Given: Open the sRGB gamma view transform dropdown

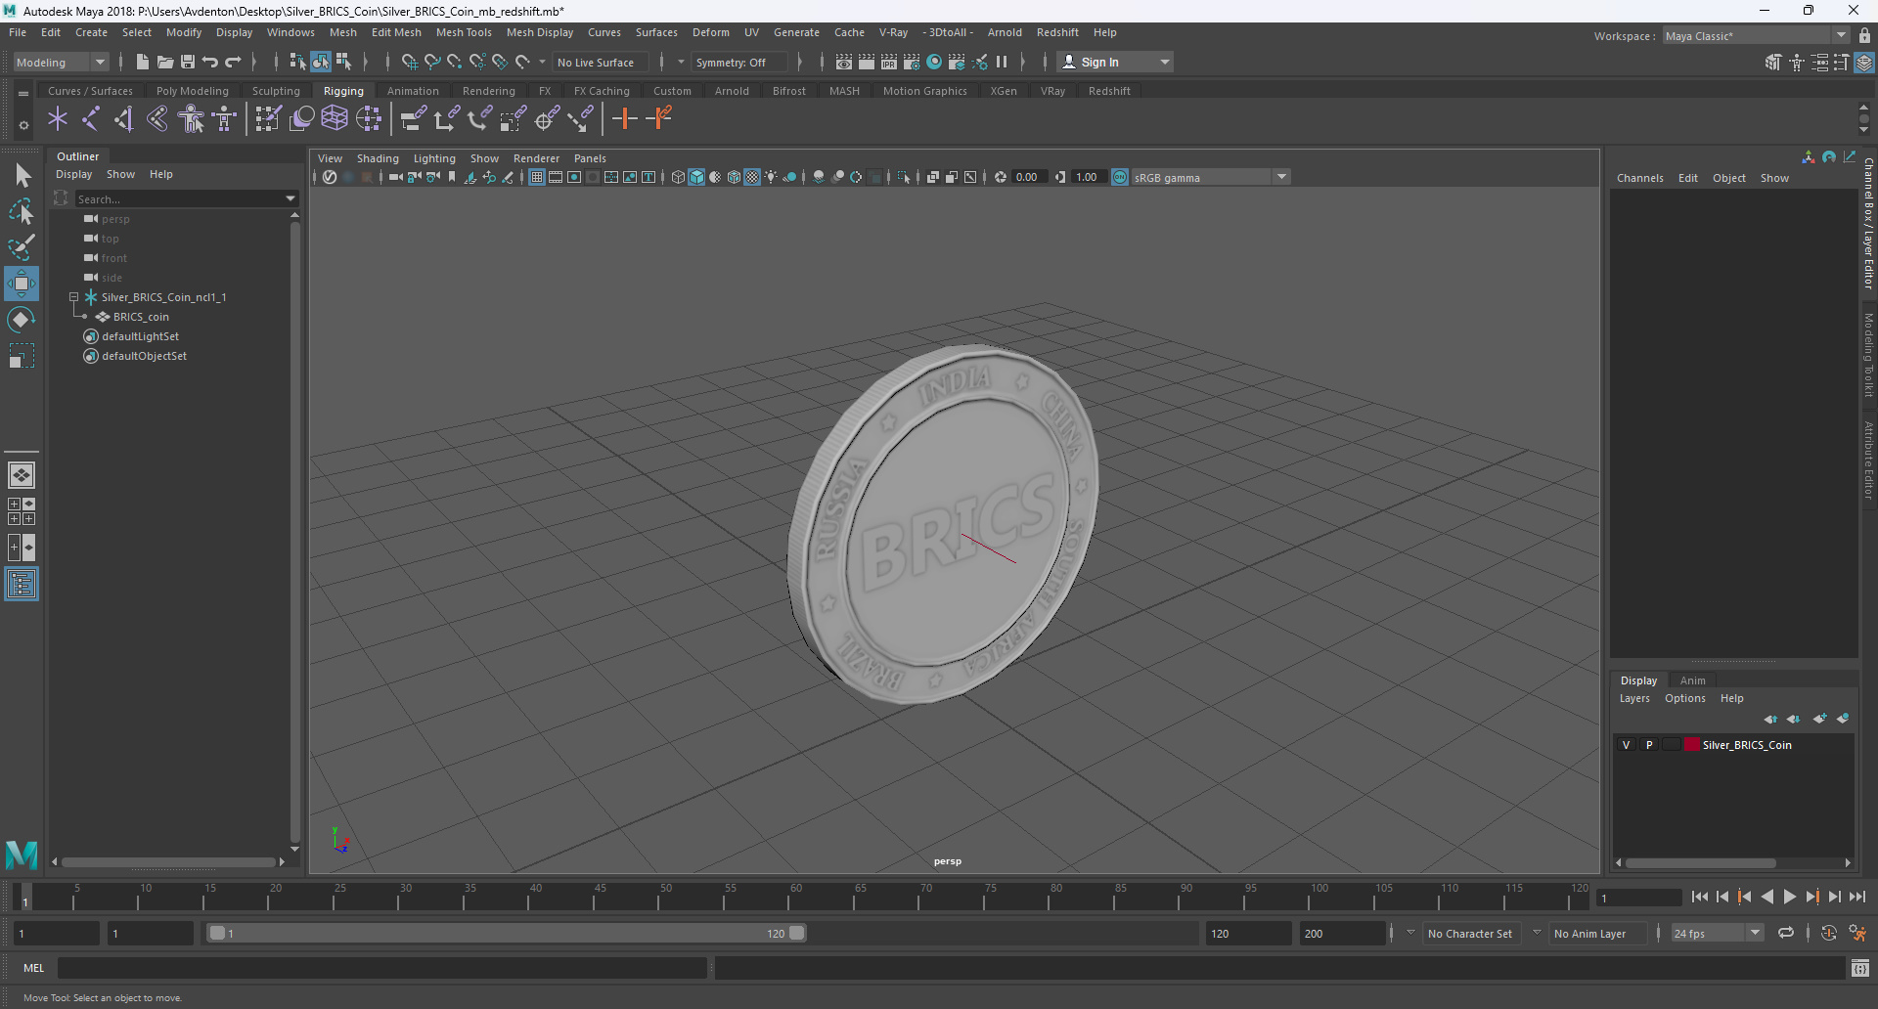Looking at the screenshot, I should [1211, 177].
